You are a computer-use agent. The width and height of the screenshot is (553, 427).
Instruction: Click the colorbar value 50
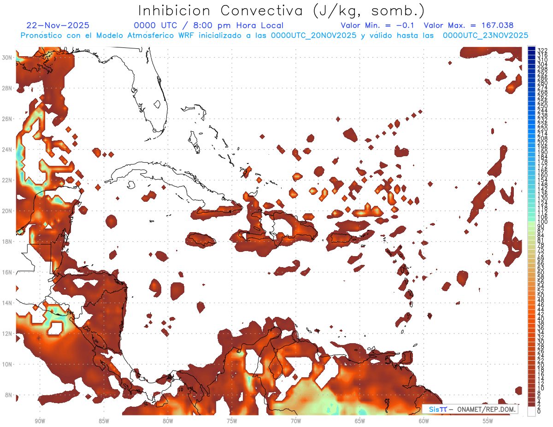541,296
